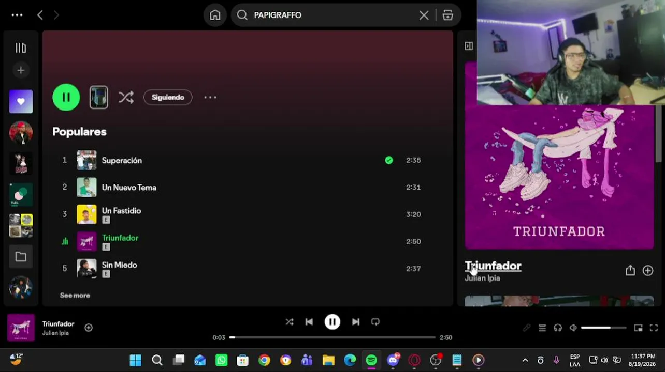Collapse the Now Playing side panel
Screen dimensions: 665x372
coord(469,46)
